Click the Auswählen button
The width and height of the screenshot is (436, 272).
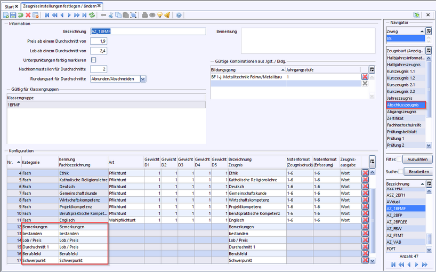(417, 159)
